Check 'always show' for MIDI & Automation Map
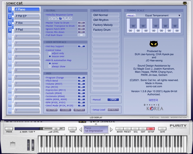Screen dimensions: 193x154 click(x=50, y=67)
